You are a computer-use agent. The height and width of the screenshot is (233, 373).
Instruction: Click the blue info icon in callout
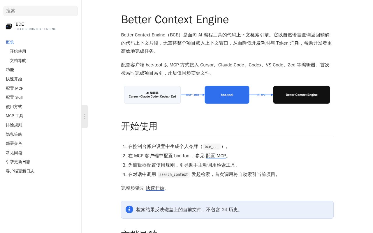(x=129, y=209)
